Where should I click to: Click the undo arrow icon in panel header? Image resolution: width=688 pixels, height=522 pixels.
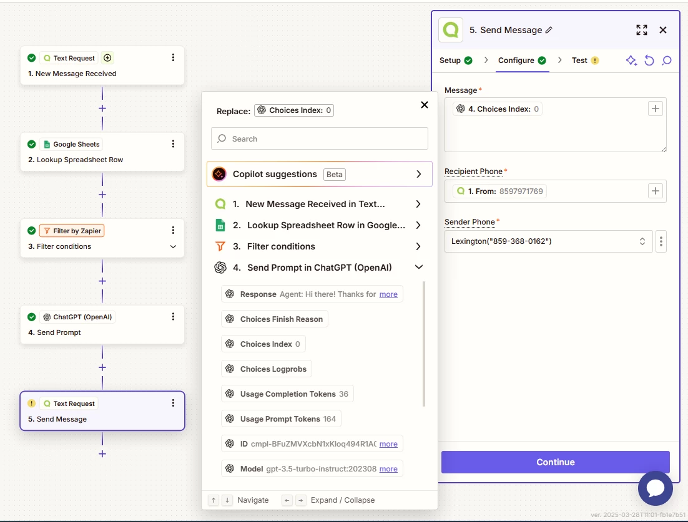coord(649,60)
